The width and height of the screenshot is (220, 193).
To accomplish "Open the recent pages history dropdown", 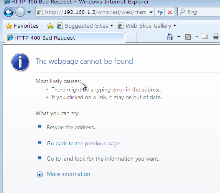I will tap(29, 12).
